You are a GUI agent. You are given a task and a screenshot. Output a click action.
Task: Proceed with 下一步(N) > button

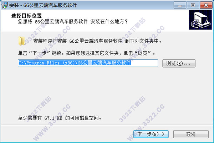click(151, 134)
